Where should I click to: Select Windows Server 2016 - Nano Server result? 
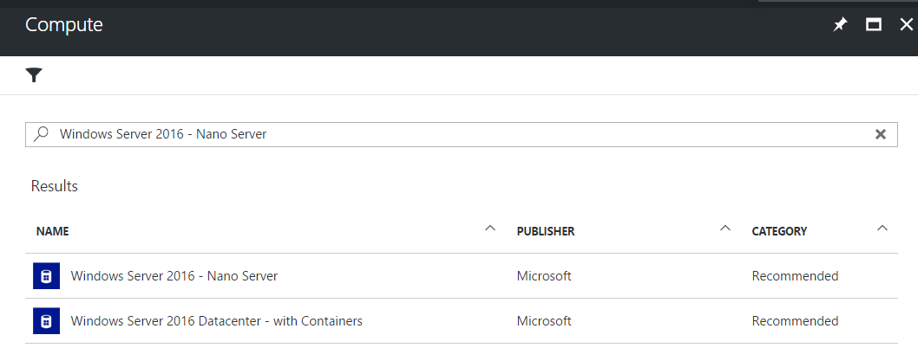(462, 275)
